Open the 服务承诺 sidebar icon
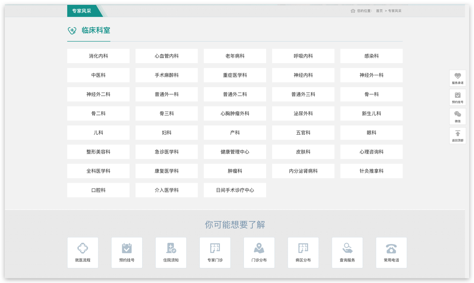Viewport: 474px width, 283px height. (x=458, y=78)
